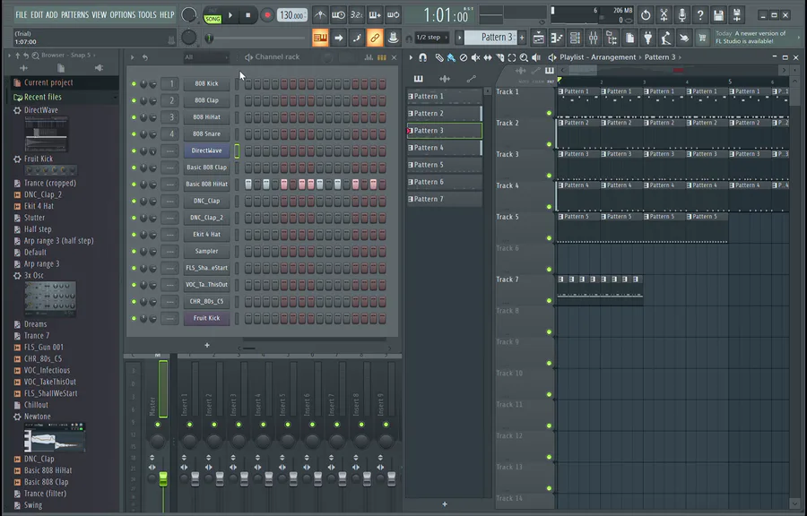Open the Playlist view button
This screenshot has height=516, width=807.
538,38
